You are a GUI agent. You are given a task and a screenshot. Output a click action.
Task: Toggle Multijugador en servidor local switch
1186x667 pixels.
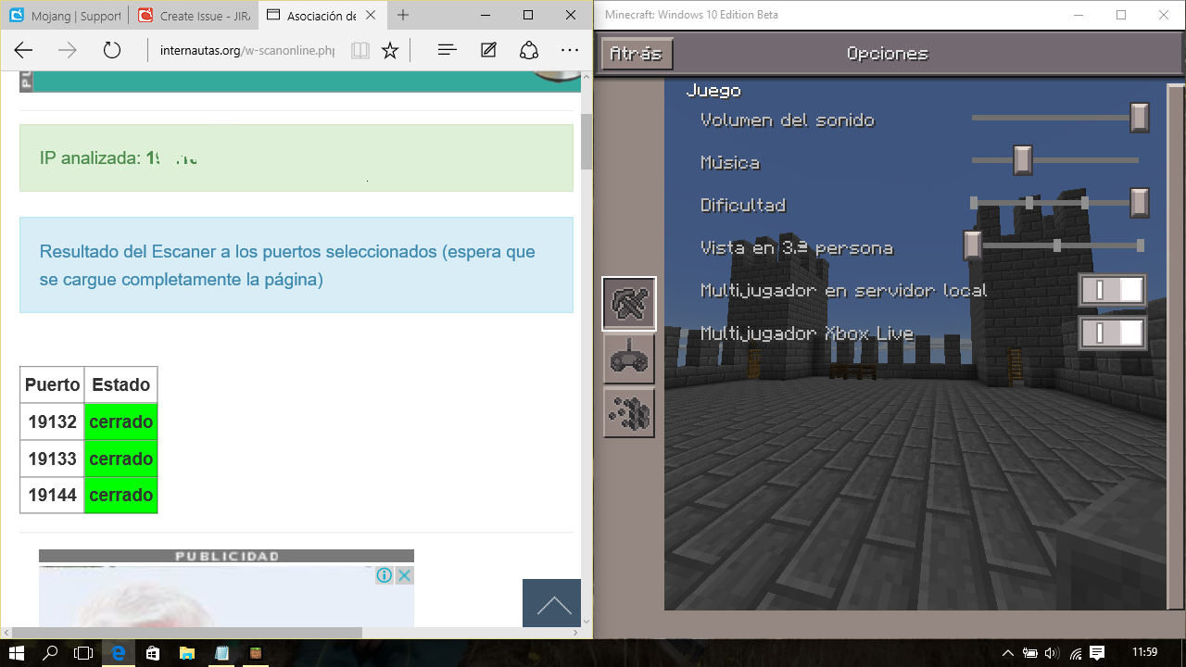(1113, 290)
